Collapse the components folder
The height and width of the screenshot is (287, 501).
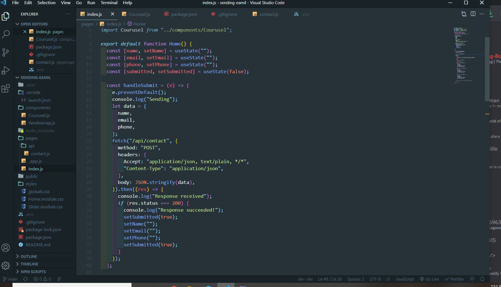45,107
